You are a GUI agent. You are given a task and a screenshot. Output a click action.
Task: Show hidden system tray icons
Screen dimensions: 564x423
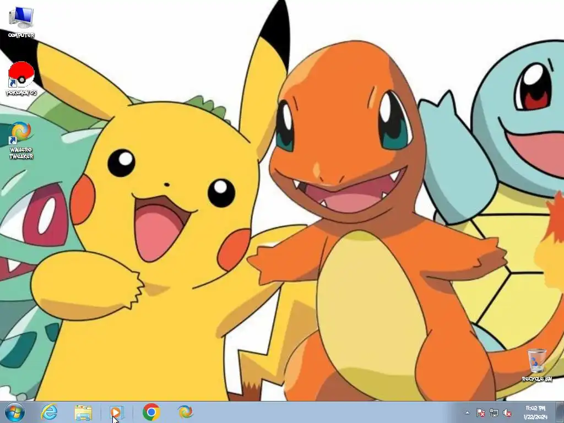[x=467, y=413]
